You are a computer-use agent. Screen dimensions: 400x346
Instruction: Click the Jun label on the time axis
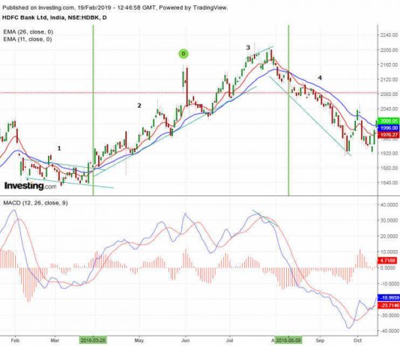tap(185, 341)
